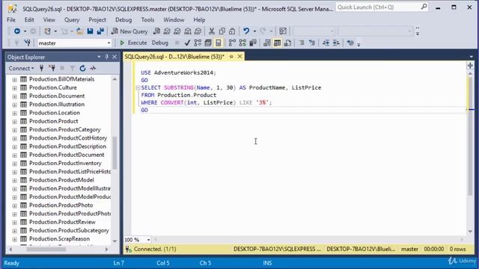Image resolution: width=479 pixels, height=269 pixels.
Task: Click the Undo arrow icon
Action: [x=246, y=31]
